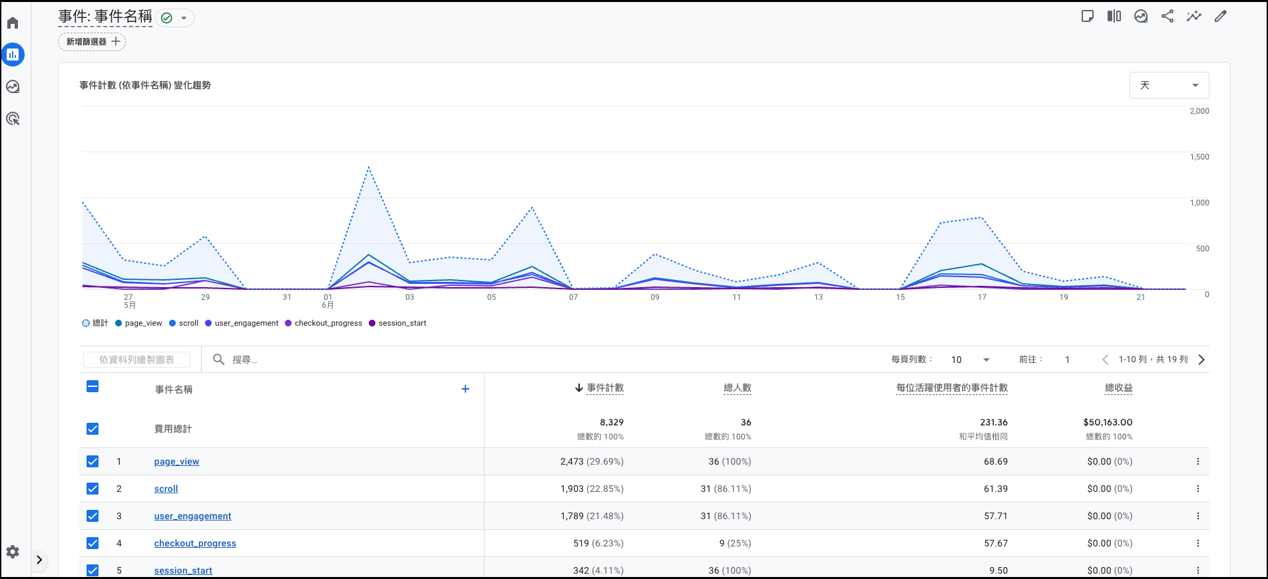
Task: Open the annotations note icon
Action: [x=1088, y=16]
